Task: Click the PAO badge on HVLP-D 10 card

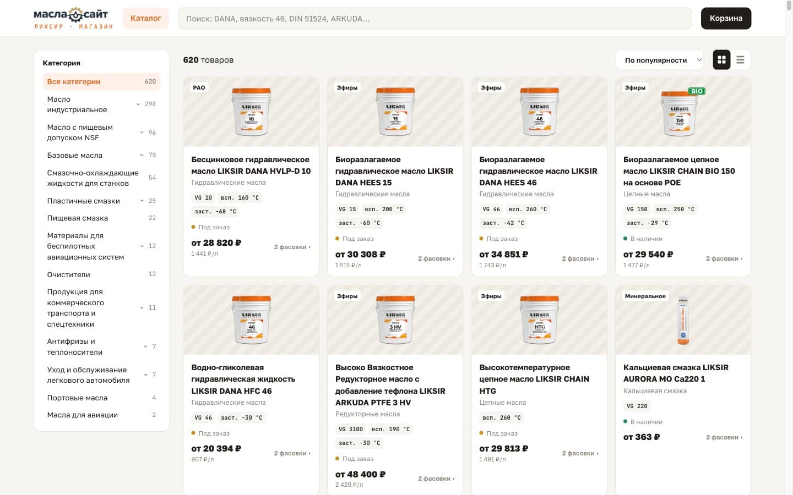Action: [x=199, y=87]
